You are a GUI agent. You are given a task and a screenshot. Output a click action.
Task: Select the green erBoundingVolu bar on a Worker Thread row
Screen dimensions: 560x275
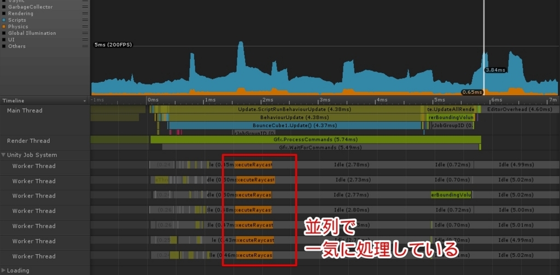451,195
